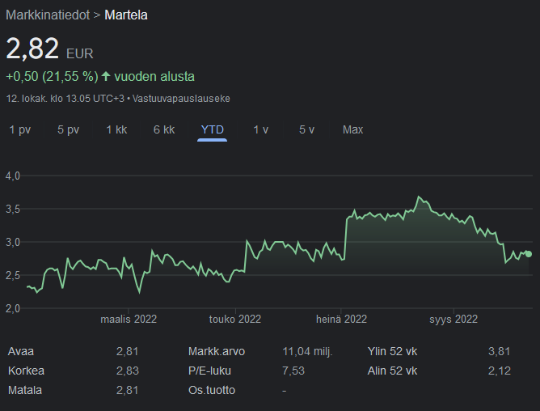
Task: Click the Martela breadcrumb title
Action: pyautogui.click(x=126, y=15)
